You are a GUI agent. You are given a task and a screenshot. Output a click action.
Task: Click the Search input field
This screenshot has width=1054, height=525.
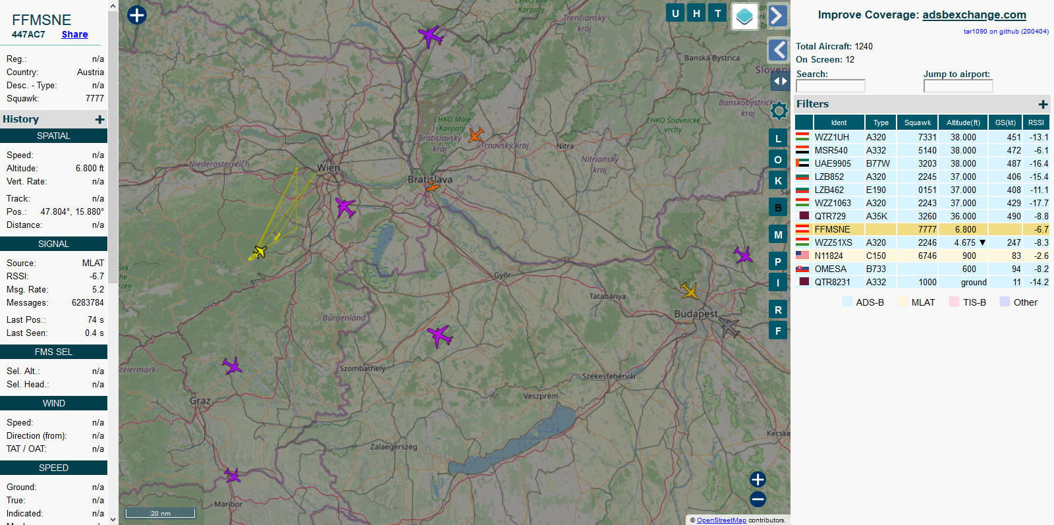click(830, 86)
